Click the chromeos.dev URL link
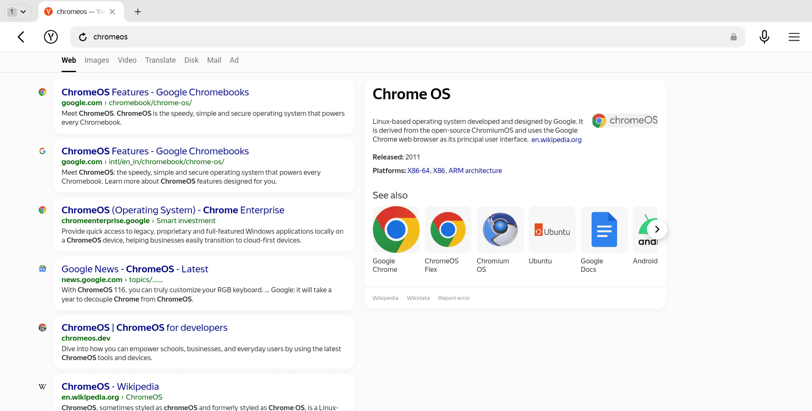Viewport: 812px width, 411px height. click(86, 338)
